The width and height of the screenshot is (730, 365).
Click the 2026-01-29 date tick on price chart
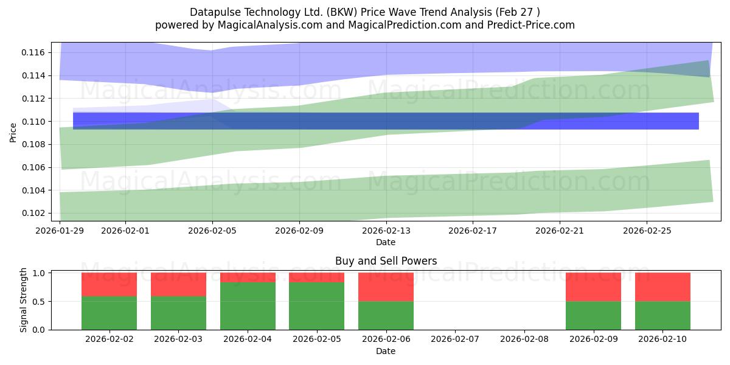click(x=60, y=231)
